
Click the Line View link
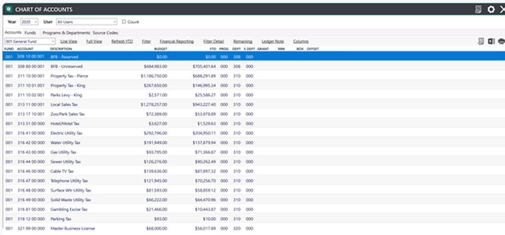tap(69, 41)
